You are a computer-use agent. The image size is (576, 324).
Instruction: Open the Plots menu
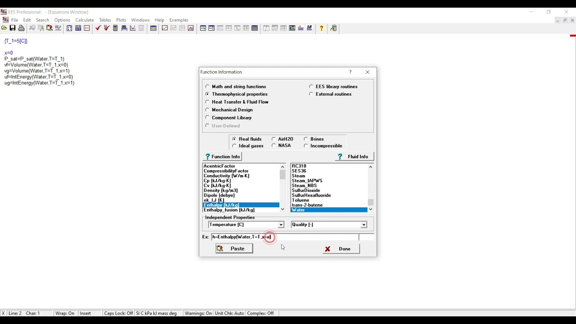click(x=121, y=20)
